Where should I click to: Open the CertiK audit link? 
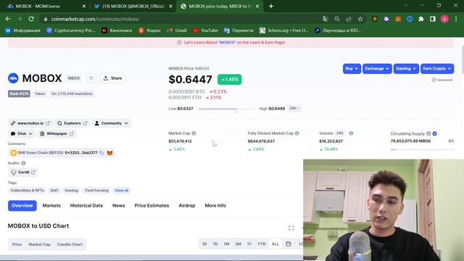(x=23, y=173)
